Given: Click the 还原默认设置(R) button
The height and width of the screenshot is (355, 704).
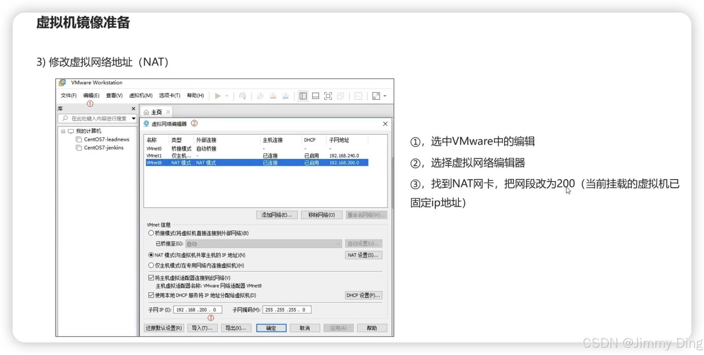Looking at the screenshot, I should click(x=164, y=328).
